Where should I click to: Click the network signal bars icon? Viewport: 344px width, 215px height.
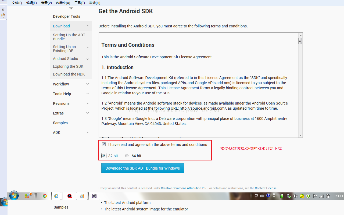click(321, 196)
